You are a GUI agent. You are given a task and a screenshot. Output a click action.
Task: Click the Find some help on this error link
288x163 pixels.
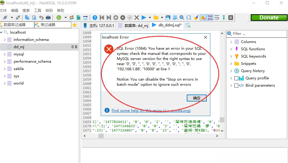[x=151, y=111]
